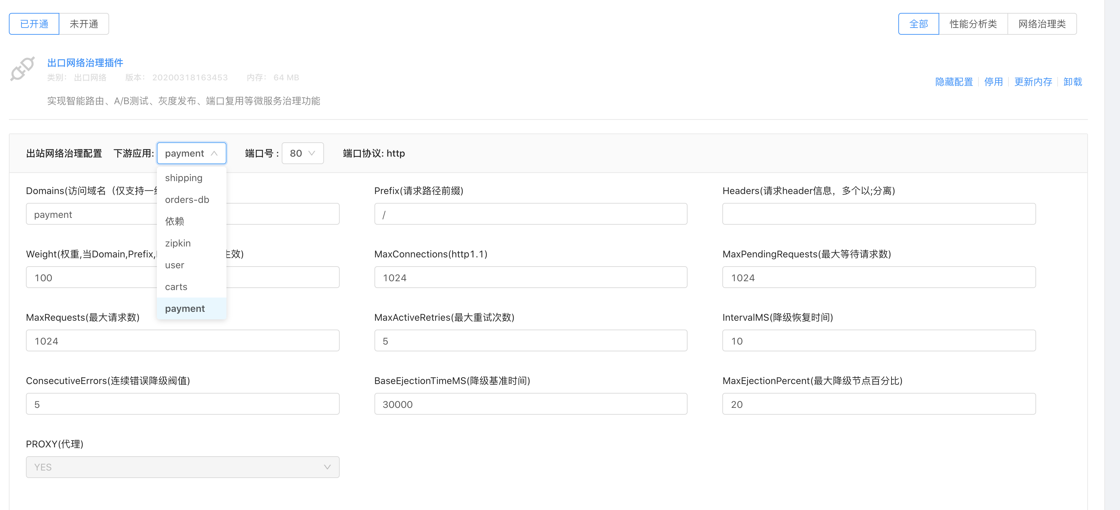Viewport: 1120px width, 510px height.
Task: Click the 出站网络治理配置 heading
Action: [x=64, y=153]
